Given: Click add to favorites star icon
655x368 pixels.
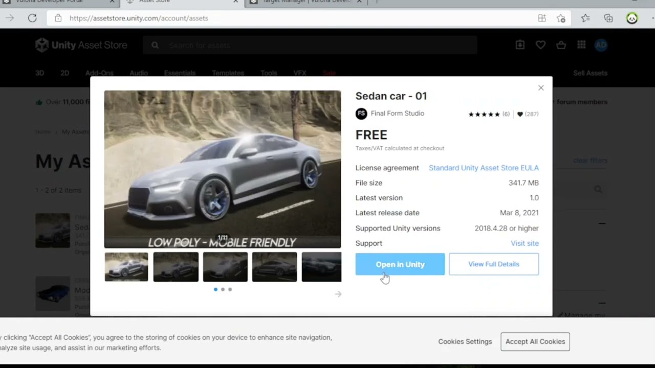Looking at the screenshot, I should pyautogui.click(x=561, y=18).
